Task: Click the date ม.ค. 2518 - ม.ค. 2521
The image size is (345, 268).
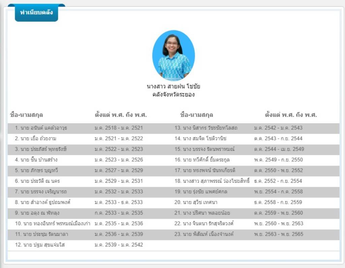Action: click(119, 128)
